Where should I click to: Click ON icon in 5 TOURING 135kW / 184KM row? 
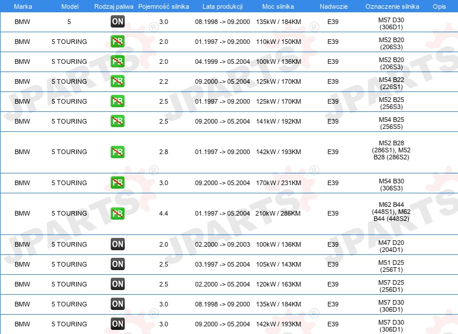(x=118, y=304)
